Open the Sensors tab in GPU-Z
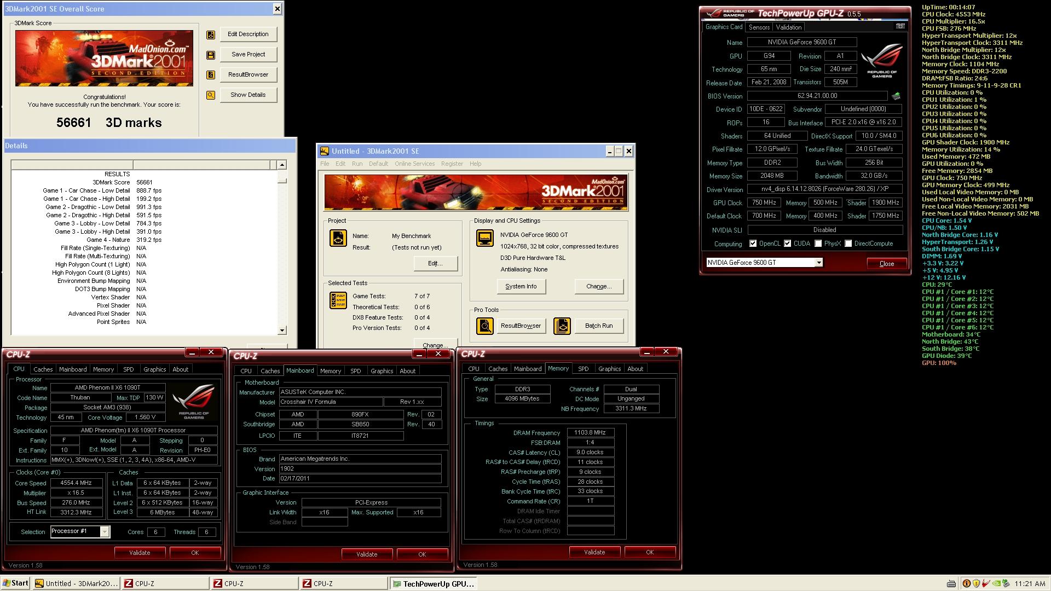 point(759,27)
